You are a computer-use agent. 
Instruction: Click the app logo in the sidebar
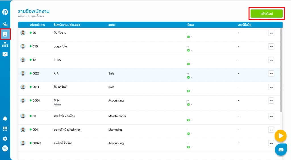click(5, 12)
